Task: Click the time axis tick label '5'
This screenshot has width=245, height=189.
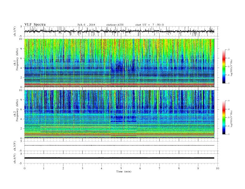Action: (121, 168)
